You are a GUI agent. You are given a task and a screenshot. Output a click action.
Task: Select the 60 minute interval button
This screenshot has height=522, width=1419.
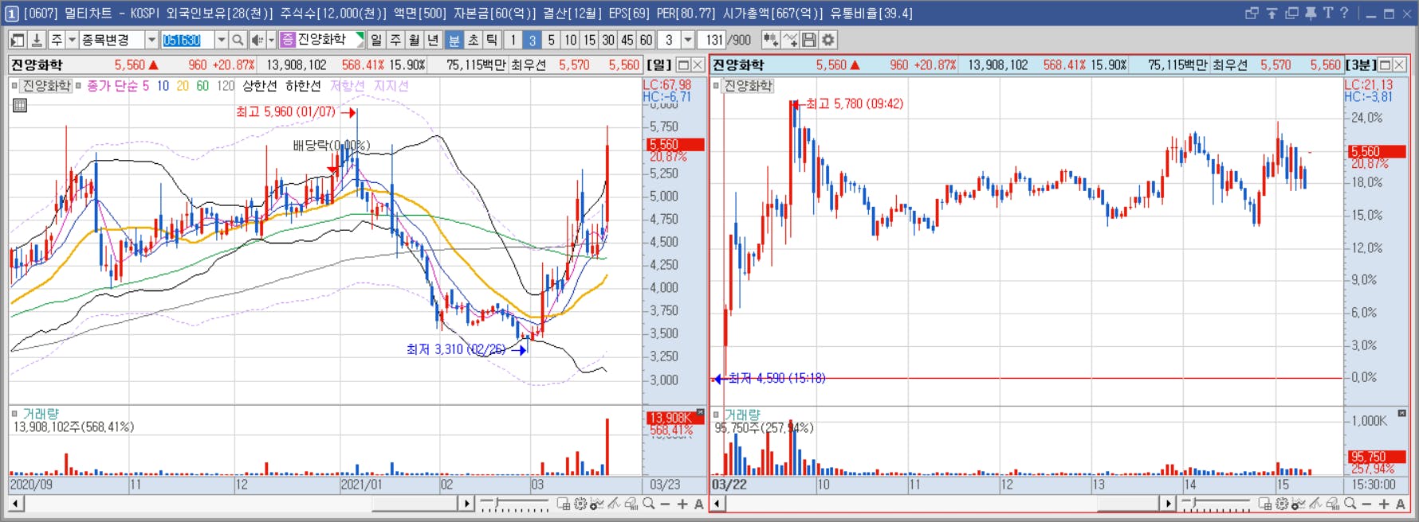click(646, 40)
